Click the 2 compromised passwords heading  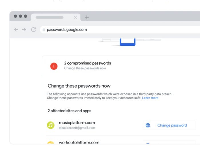point(87,63)
